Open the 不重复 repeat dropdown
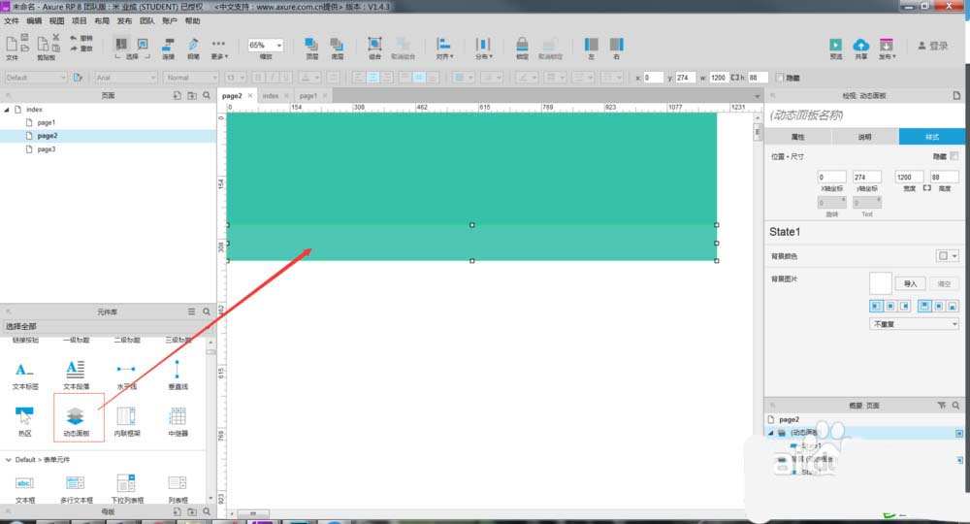This screenshot has height=524, width=970. click(x=915, y=324)
